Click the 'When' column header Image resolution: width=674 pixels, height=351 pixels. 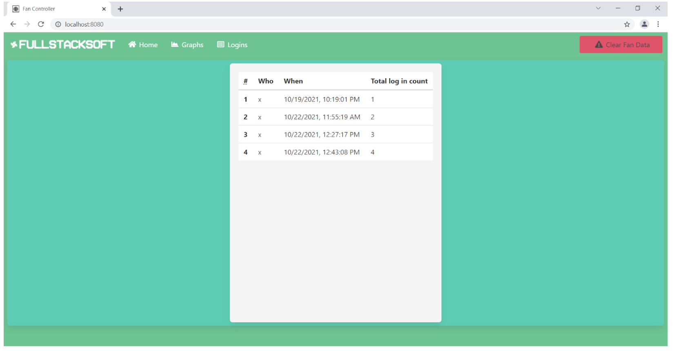pos(293,81)
